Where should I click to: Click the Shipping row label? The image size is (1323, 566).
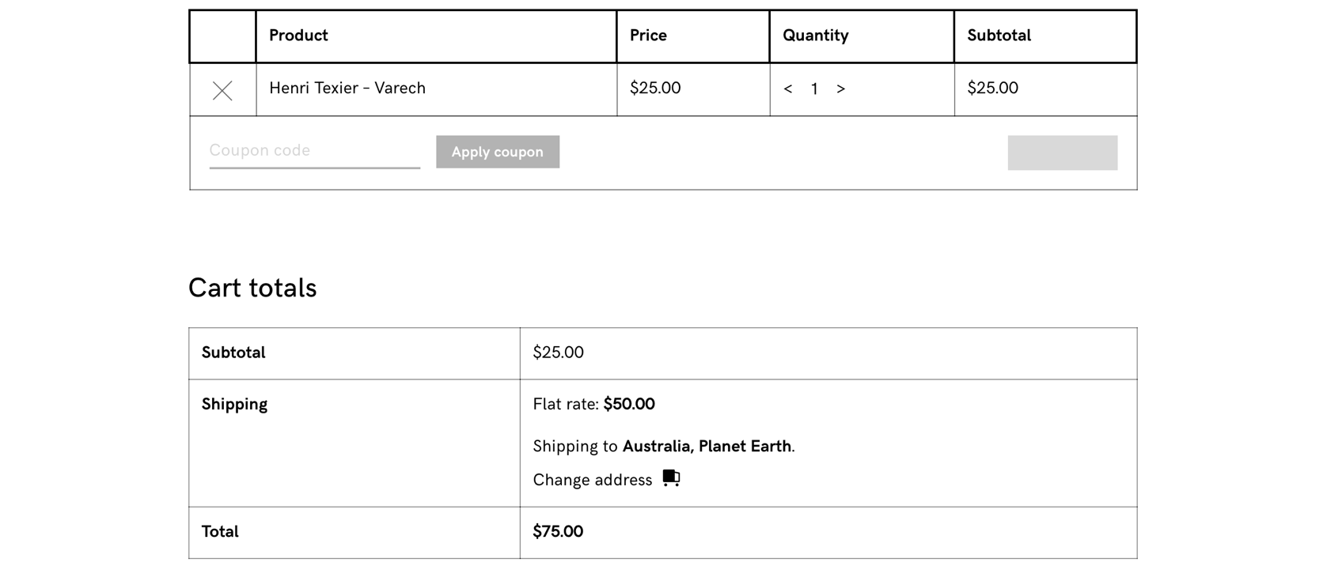tap(234, 405)
